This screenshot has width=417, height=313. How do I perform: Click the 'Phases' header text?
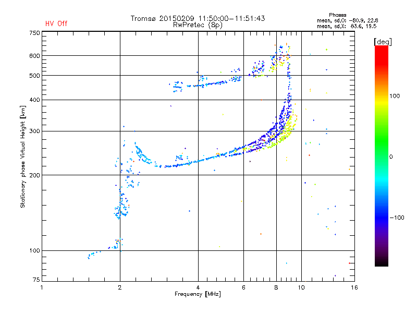337,15
